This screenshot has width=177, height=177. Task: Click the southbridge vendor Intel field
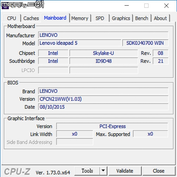pos(53,61)
